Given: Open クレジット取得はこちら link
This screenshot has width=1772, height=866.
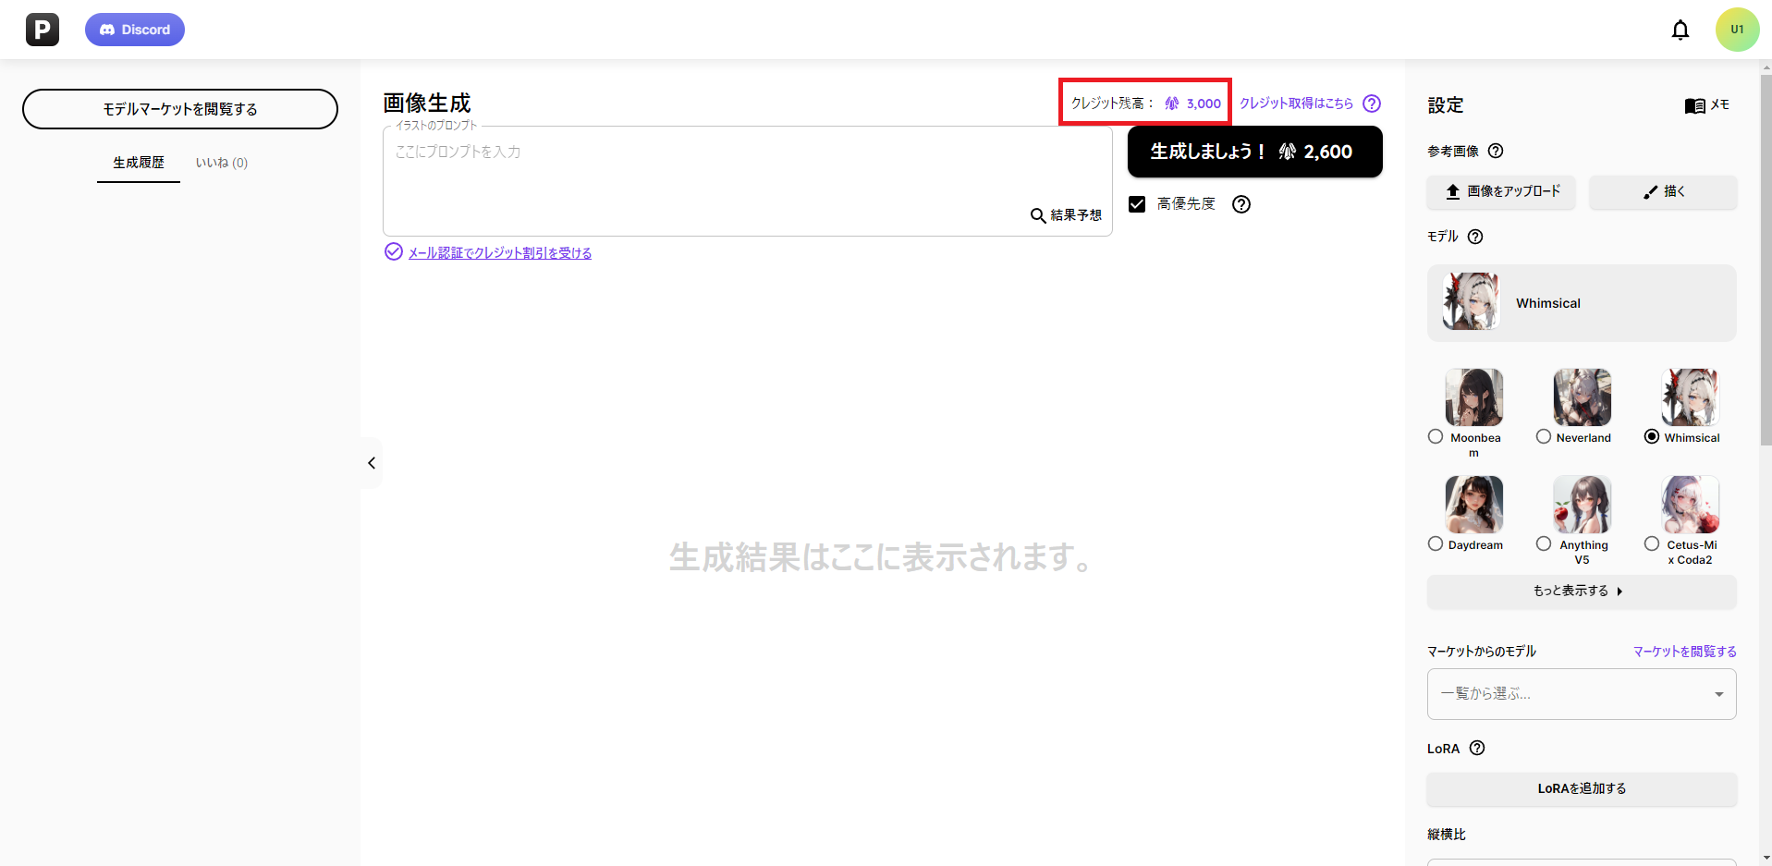Looking at the screenshot, I should point(1296,104).
